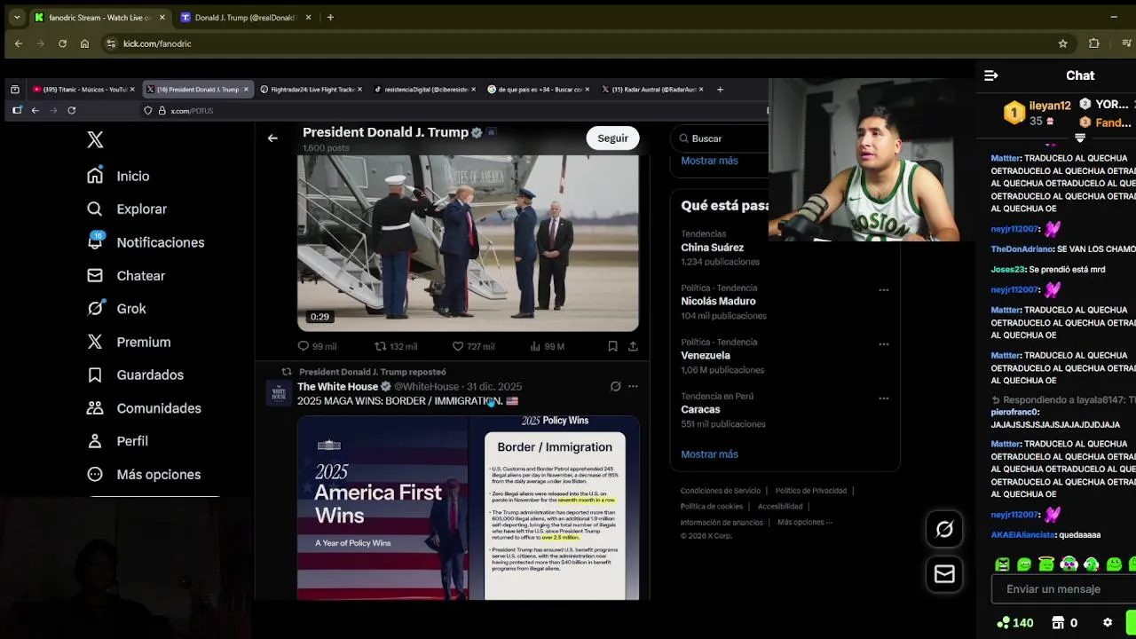
Task: Click the Buscar search field
Action: (x=722, y=138)
